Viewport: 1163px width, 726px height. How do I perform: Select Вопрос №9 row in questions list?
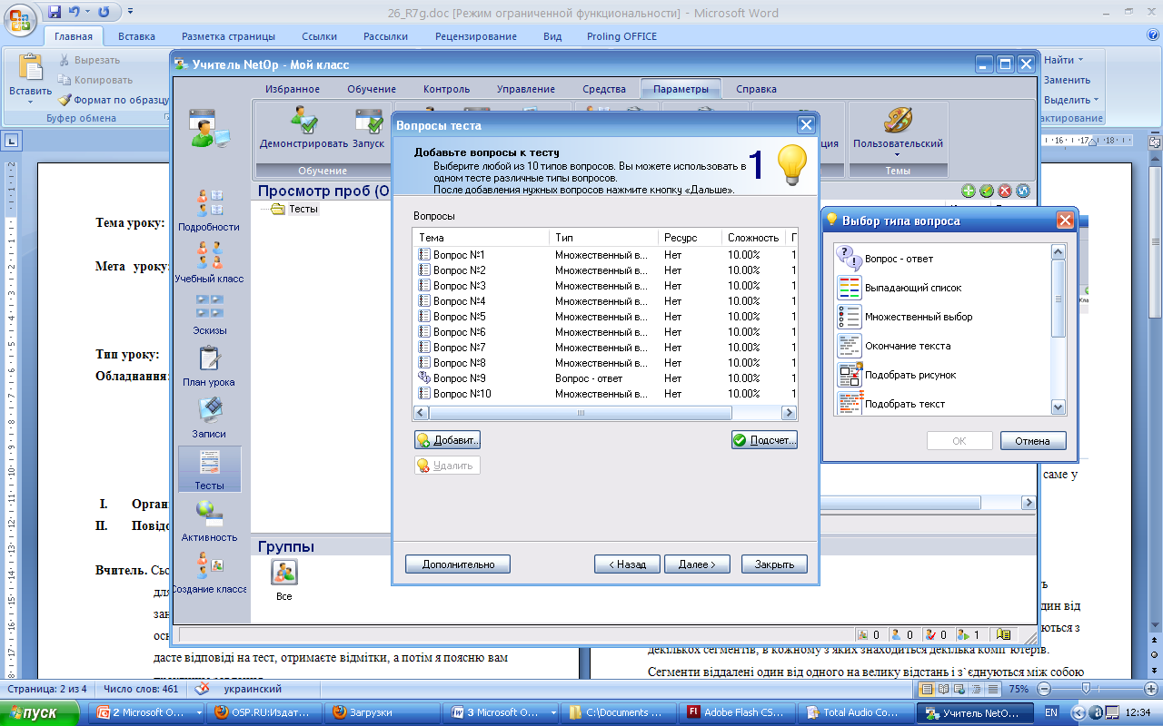[x=604, y=378]
